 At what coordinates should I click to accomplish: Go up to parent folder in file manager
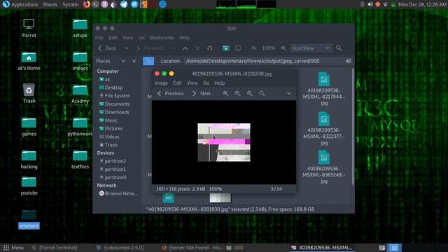coord(185,48)
